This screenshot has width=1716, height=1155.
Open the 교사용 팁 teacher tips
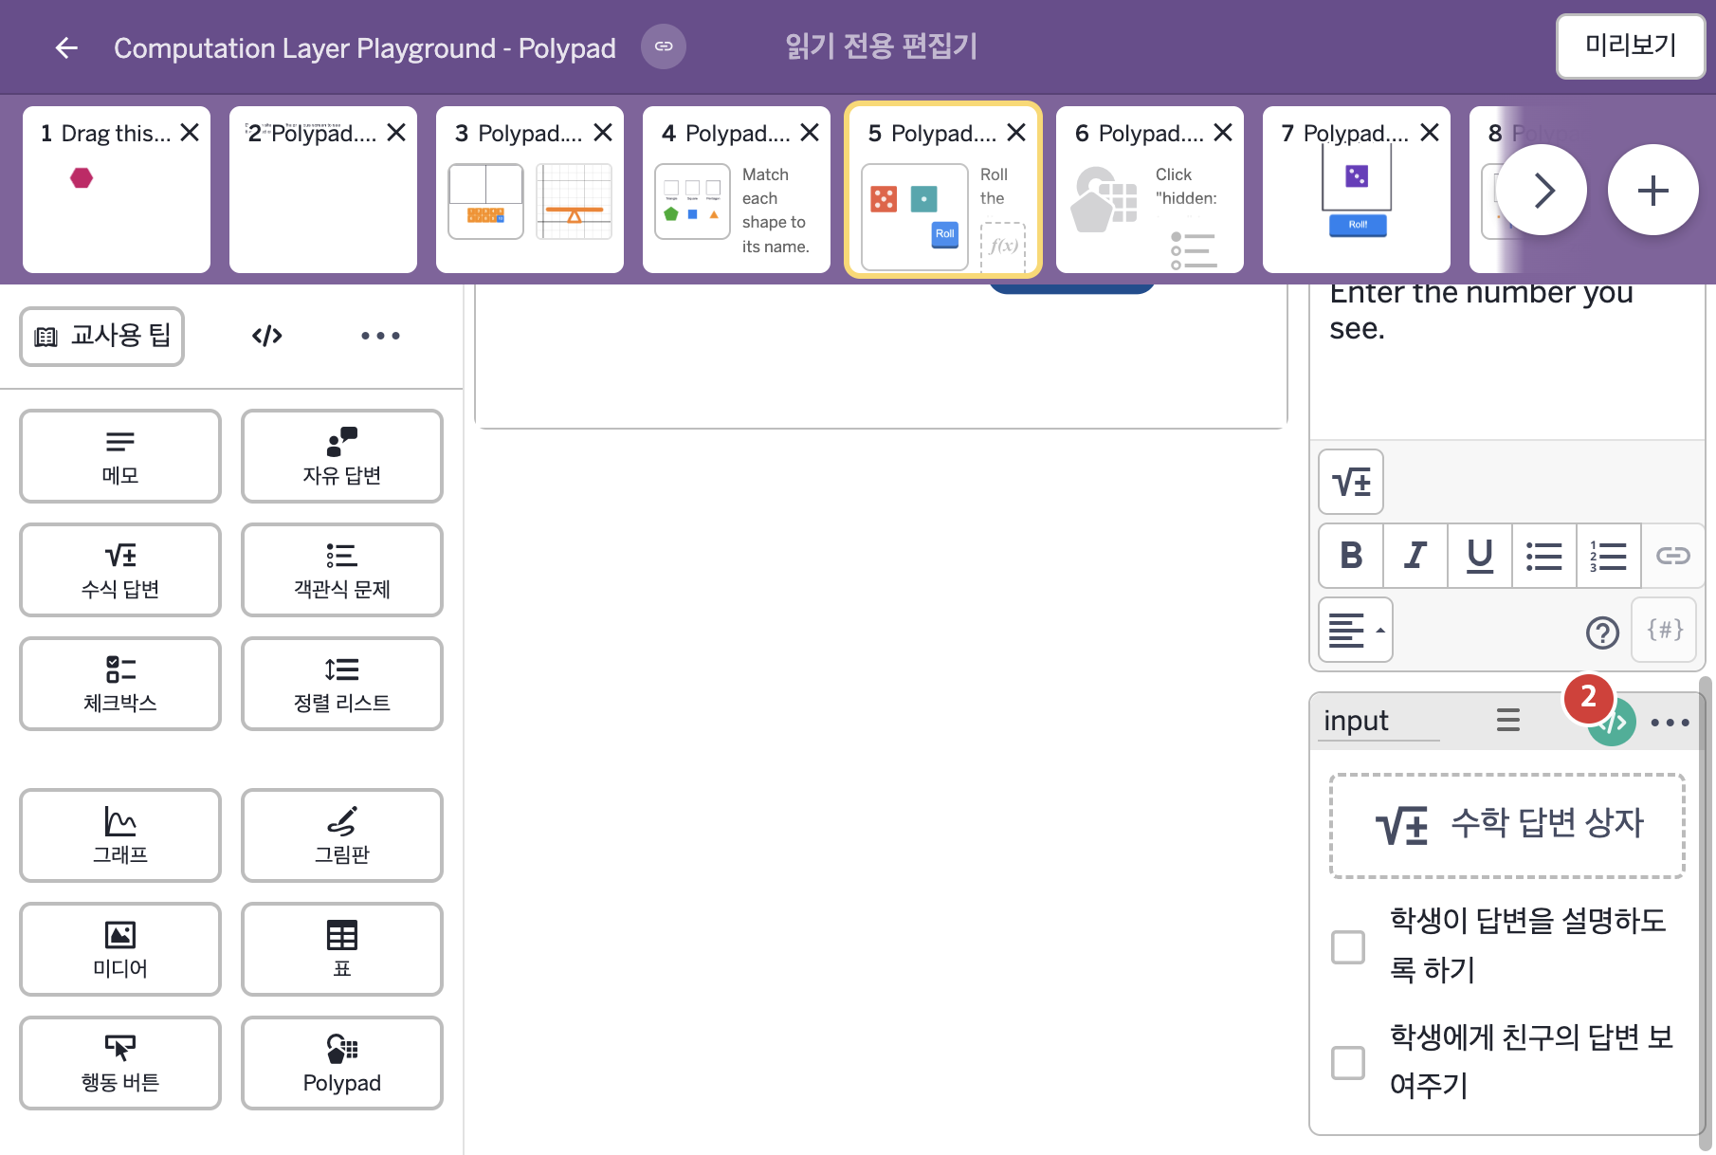pyautogui.click(x=102, y=336)
